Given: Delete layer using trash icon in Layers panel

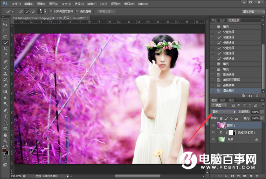Looking at the screenshot, I should tap(257, 176).
